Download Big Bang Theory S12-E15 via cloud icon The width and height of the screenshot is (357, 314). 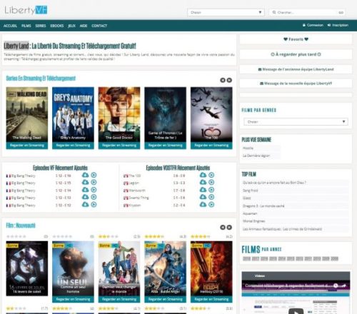point(85,183)
